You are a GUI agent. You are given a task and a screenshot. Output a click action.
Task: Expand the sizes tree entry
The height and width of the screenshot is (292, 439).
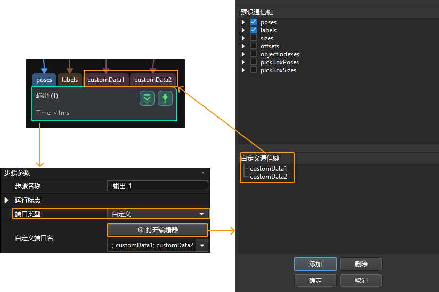[x=243, y=38]
